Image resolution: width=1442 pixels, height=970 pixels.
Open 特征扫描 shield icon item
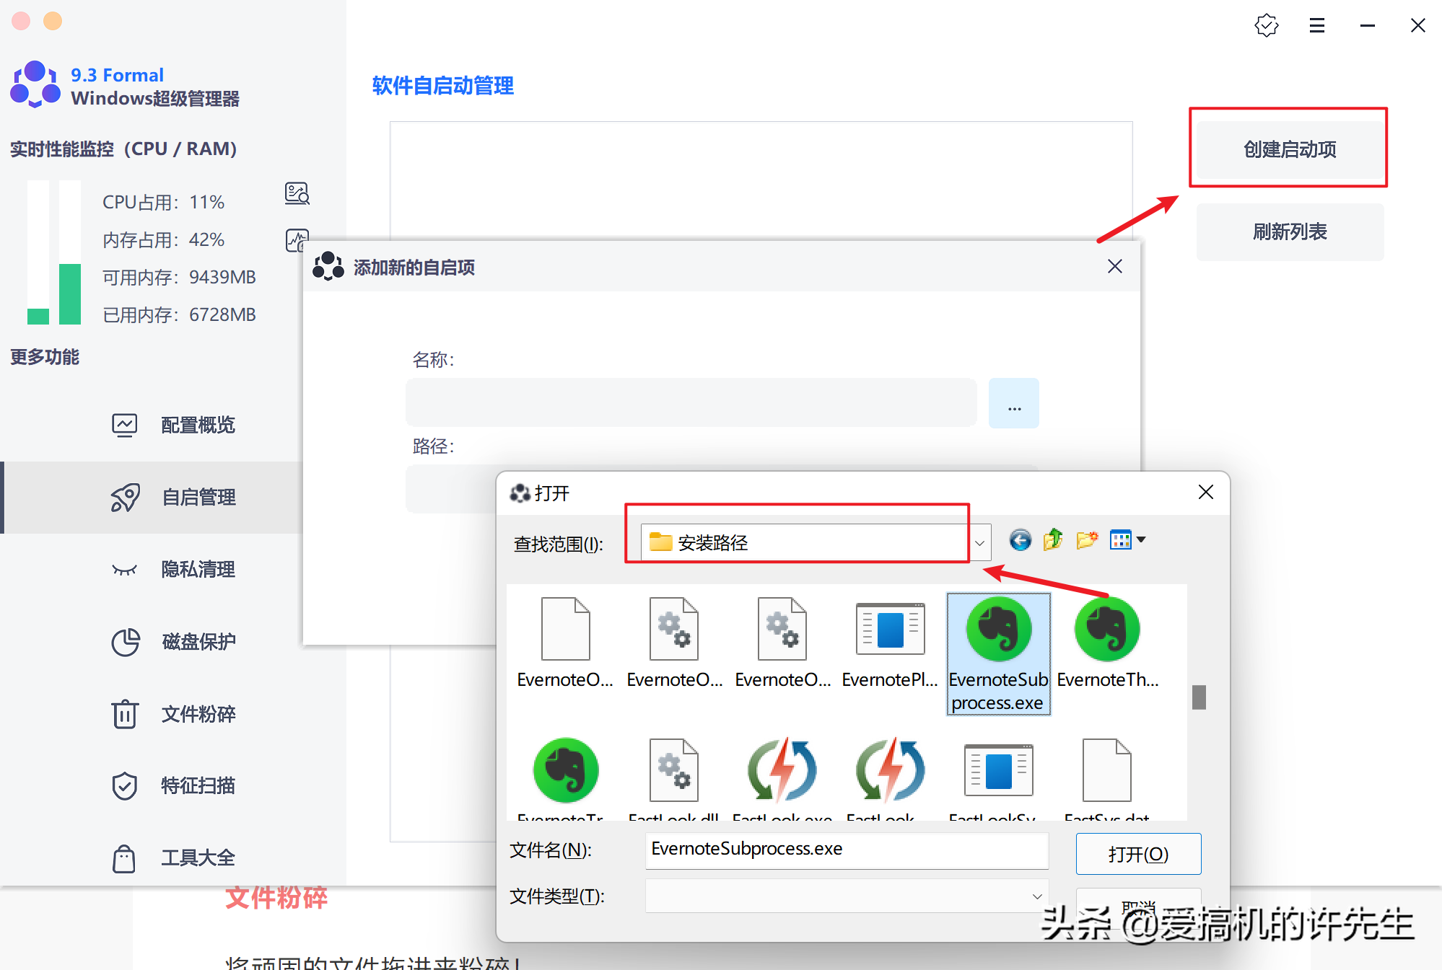point(198,785)
